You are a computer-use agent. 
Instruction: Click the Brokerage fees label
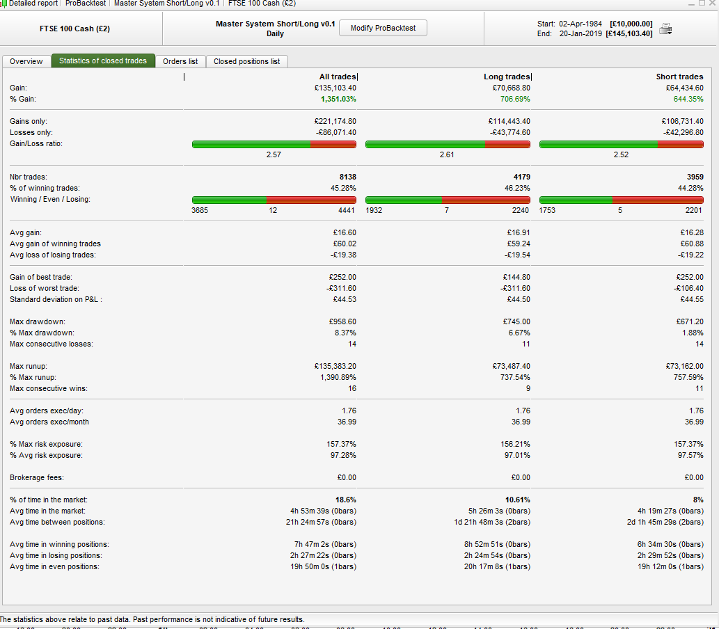pyautogui.click(x=37, y=478)
